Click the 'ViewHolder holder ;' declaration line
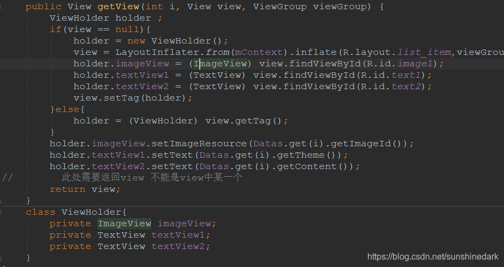This screenshot has height=267, width=504. click(x=106, y=18)
